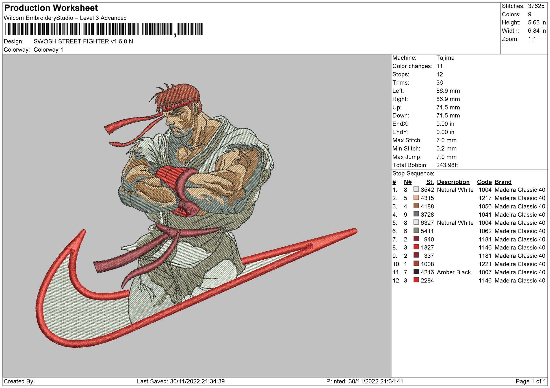Click the underlined Code column header
550x388 pixels.
[x=484, y=182]
